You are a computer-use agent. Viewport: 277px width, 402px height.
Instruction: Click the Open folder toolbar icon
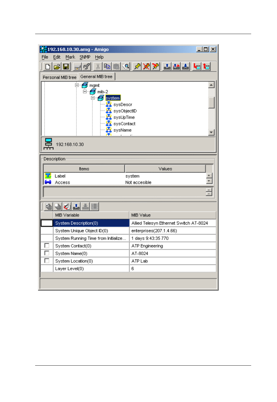click(57, 67)
